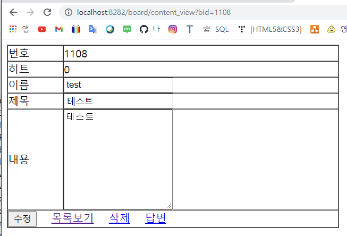Image resolution: width=347 pixels, height=236 pixels.
Task: Open the Gmail bookmark
Action: pos(59,29)
